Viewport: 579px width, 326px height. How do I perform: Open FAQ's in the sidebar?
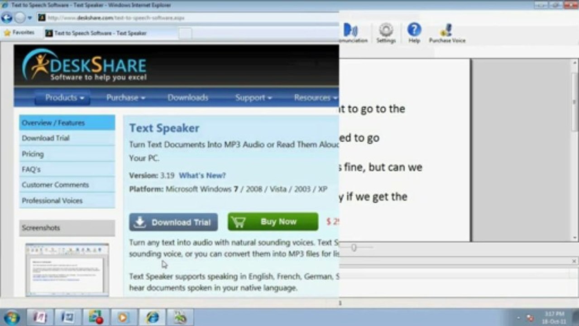coord(67,169)
